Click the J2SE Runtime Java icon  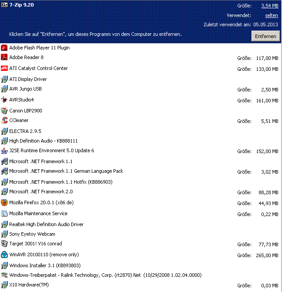tap(4, 150)
